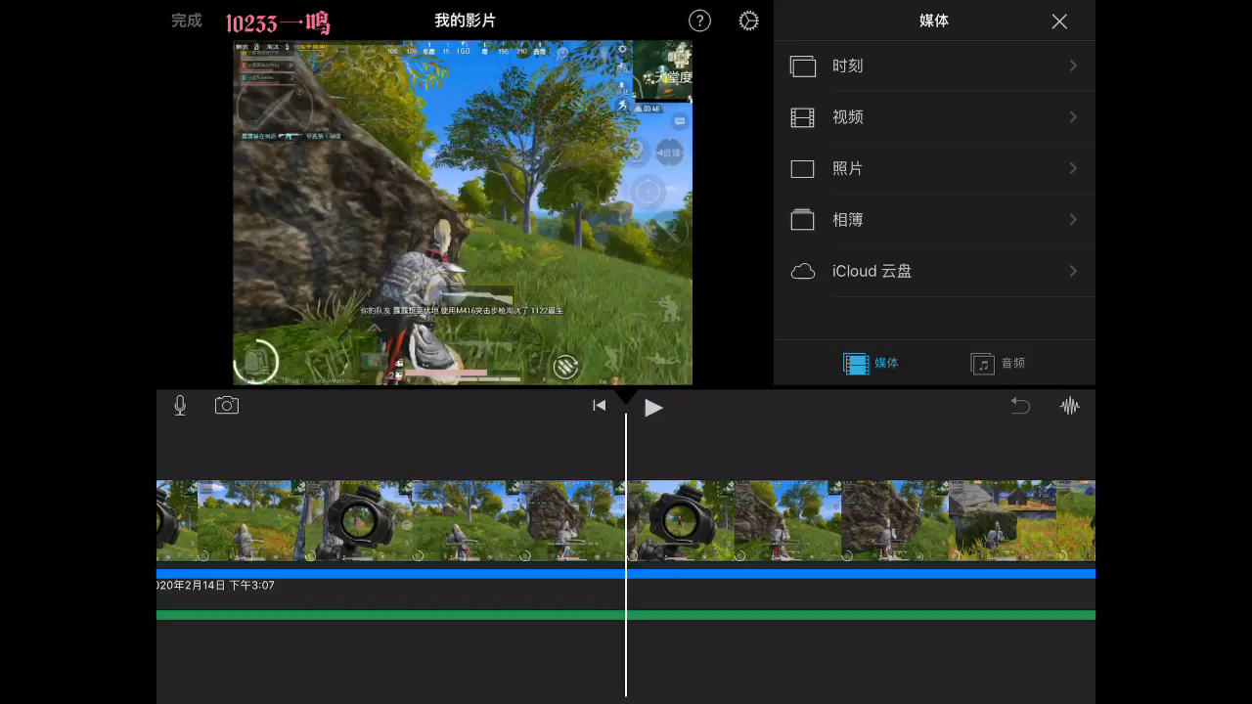Jump to beginning with skip-back control
The width and height of the screenshot is (1252, 704).
(x=600, y=406)
